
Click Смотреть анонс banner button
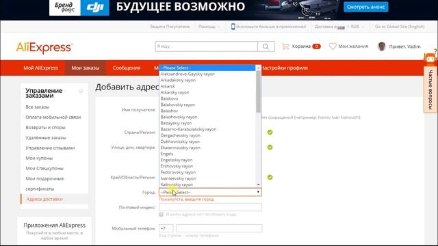pyautogui.click(x=365, y=7)
